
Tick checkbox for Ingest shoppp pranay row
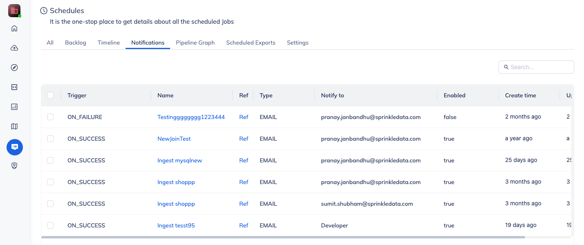pos(50,182)
